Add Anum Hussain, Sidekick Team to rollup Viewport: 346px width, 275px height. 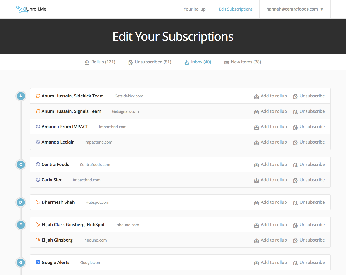[271, 96]
